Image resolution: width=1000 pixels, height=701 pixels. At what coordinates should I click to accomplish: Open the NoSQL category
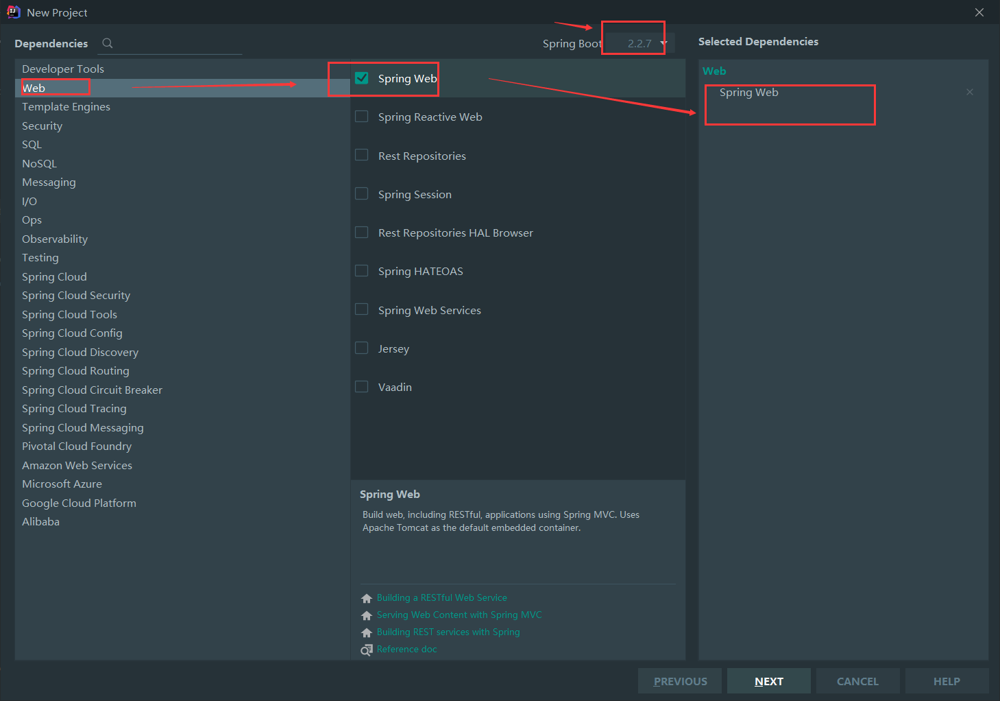tap(182, 163)
